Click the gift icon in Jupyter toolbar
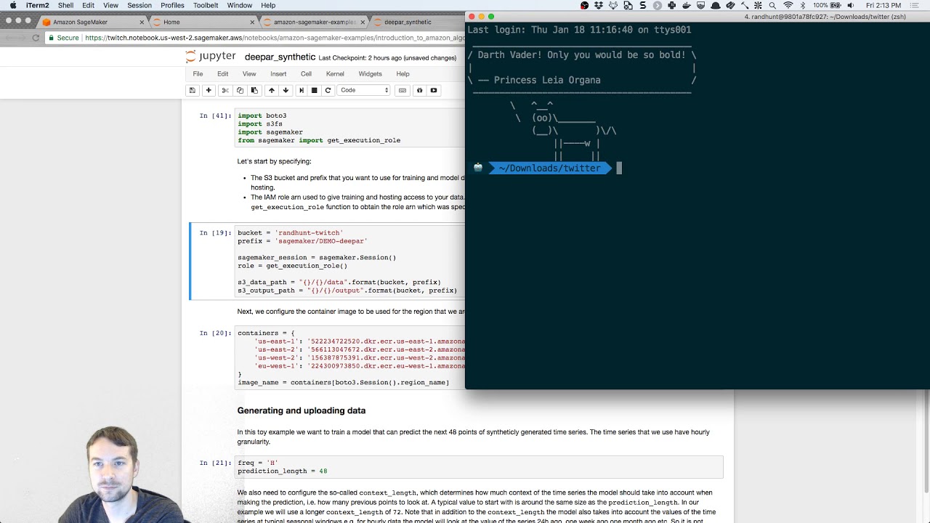930x523 pixels. 419,90
